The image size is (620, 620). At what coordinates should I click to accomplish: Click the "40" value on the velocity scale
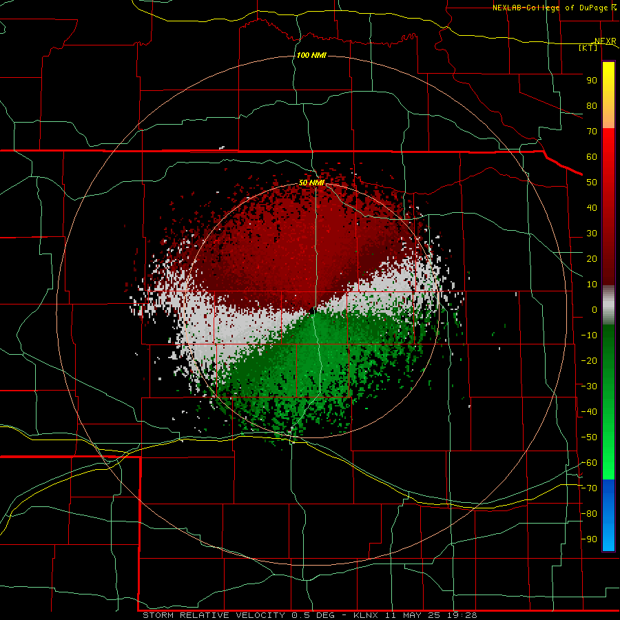pos(592,207)
